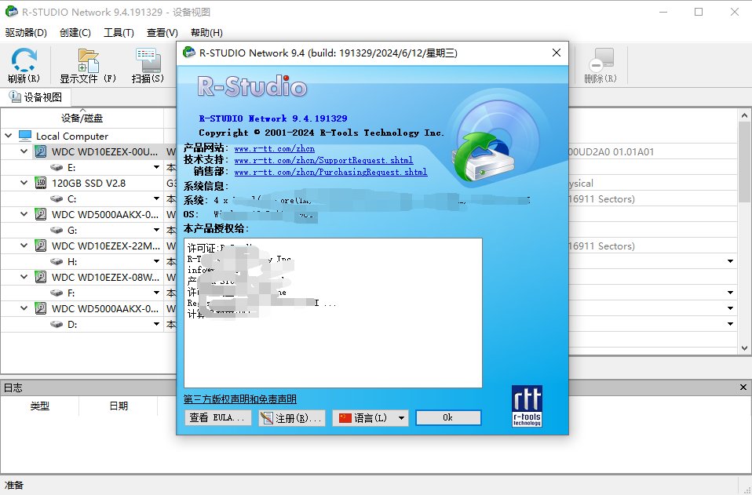Click the Delete (删除) toolbar icon

[601, 61]
